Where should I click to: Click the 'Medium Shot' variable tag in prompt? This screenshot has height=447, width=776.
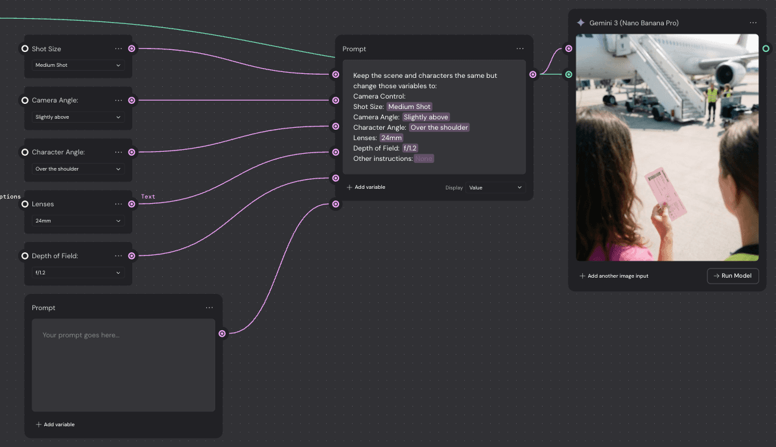pyautogui.click(x=409, y=106)
